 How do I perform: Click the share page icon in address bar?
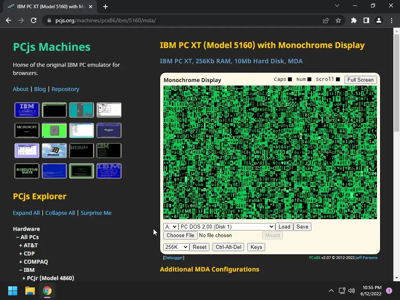[326, 20]
